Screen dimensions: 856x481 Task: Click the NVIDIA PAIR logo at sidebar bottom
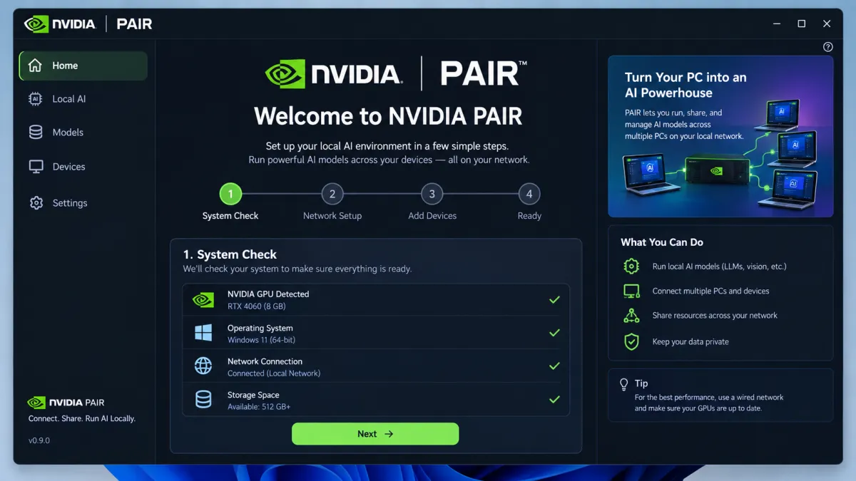pyautogui.click(x=66, y=403)
